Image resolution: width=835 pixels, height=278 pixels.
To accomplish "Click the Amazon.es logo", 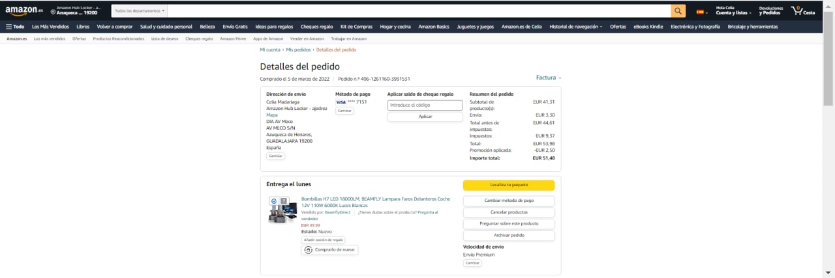I will [23, 11].
